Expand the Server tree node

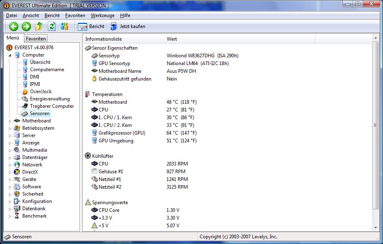(x=10, y=136)
